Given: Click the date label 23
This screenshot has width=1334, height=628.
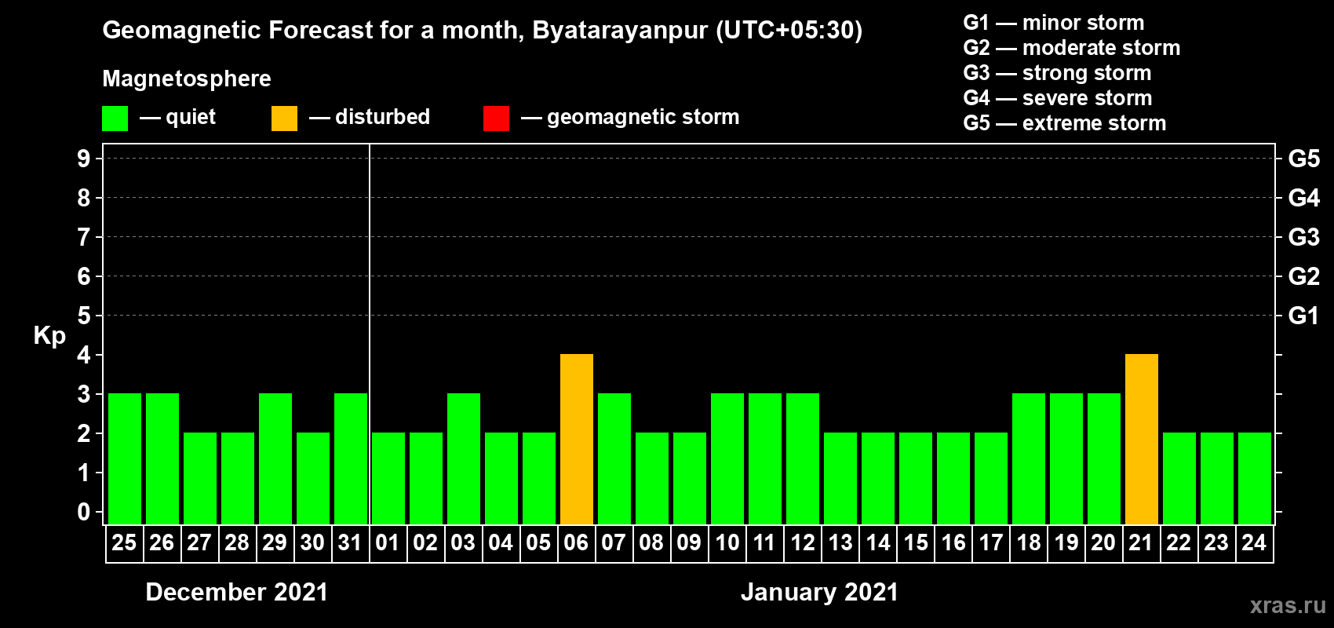Looking at the screenshot, I should pyautogui.click(x=1216, y=543).
